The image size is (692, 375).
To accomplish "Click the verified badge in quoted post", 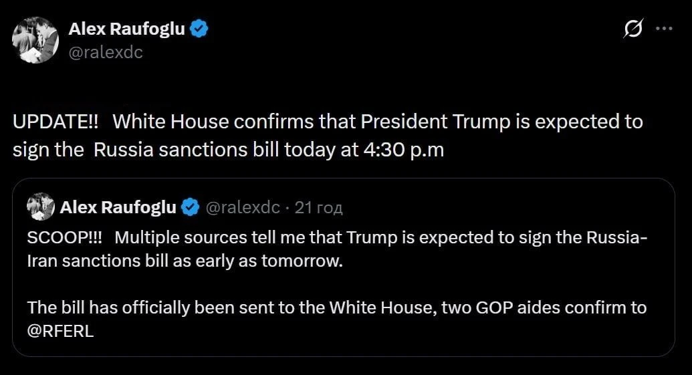I will pyautogui.click(x=190, y=207).
